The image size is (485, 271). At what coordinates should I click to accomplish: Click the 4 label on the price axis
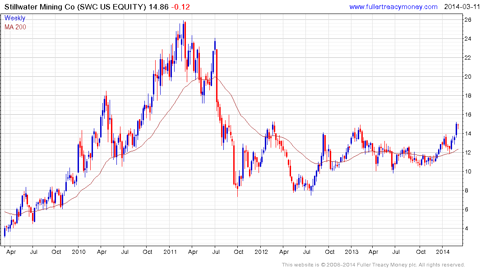click(467, 229)
